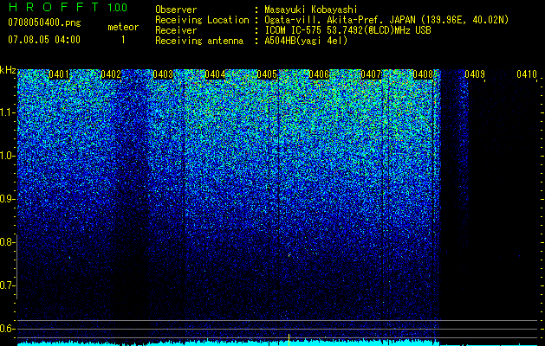Click the Receiving antenna label
Image resolution: width=545 pixels, height=346 pixels.
[x=199, y=41]
